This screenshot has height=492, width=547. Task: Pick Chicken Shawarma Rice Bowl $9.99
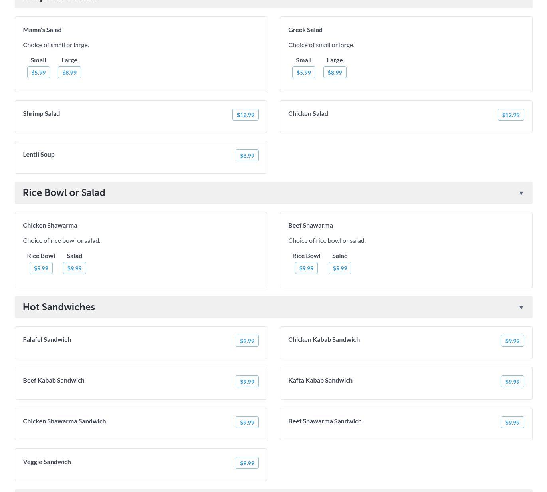pos(41,268)
